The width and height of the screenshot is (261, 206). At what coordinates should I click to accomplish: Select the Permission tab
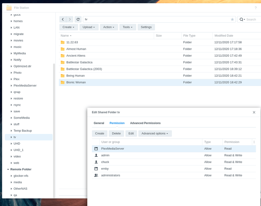117,123
